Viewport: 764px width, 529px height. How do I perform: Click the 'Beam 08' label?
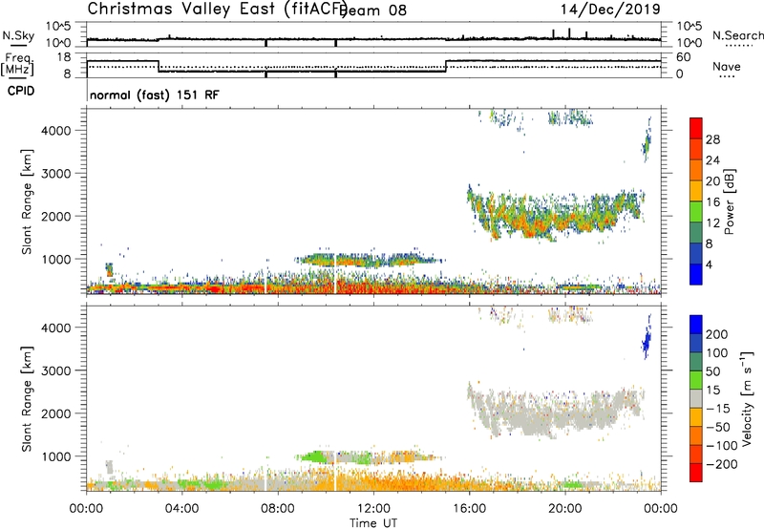(x=373, y=11)
